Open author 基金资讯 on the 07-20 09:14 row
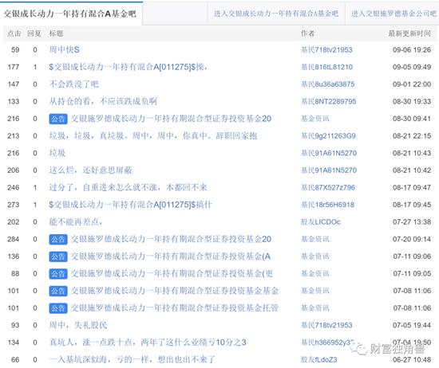The image size is (439, 368). click(315, 239)
